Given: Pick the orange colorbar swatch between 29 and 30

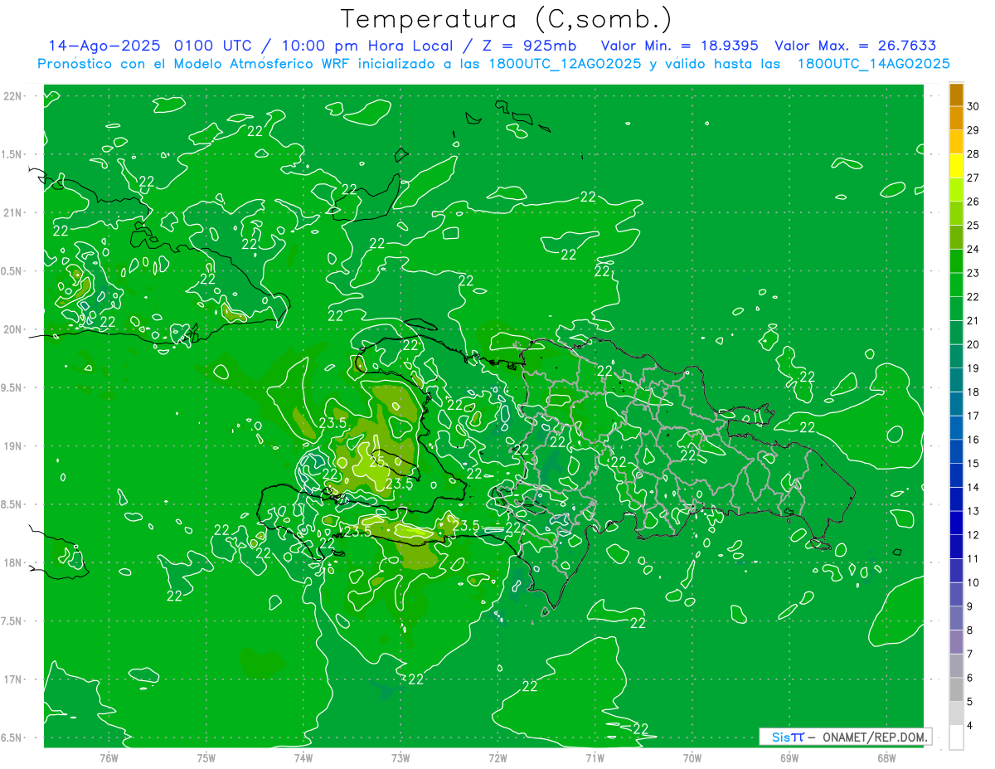Looking at the screenshot, I should pyautogui.click(x=956, y=119).
